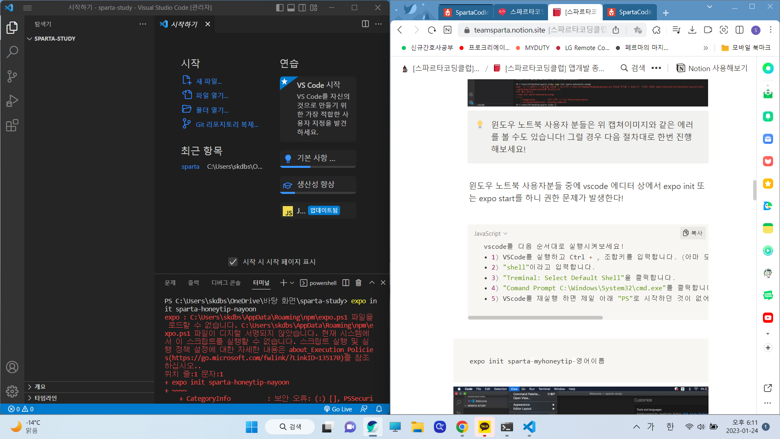Click the code block horizontal scrollbar
The width and height of the screenshot is (780, 439).
click(x=535, y=317)
